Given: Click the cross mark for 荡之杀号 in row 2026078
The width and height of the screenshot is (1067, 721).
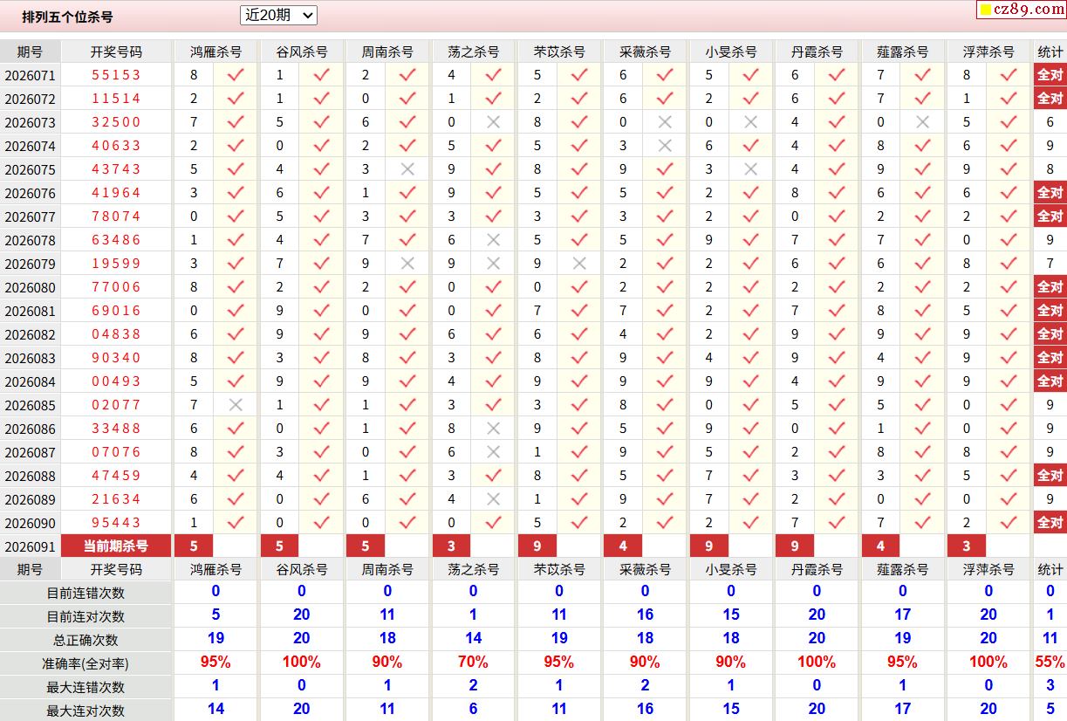Looking at the screenshot, I should [x=493, y=240].
